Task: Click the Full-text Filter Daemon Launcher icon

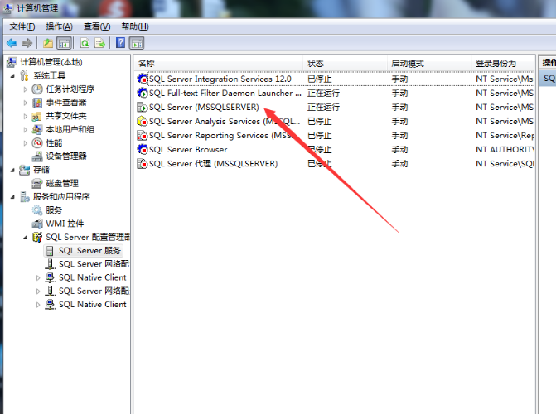Action: tap(143, 93)
